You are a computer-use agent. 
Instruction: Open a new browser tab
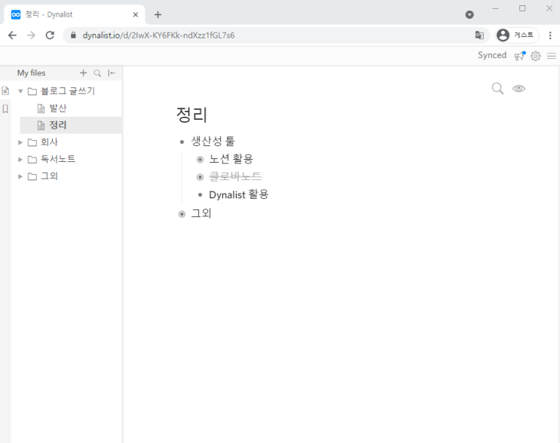pos(158,14)
